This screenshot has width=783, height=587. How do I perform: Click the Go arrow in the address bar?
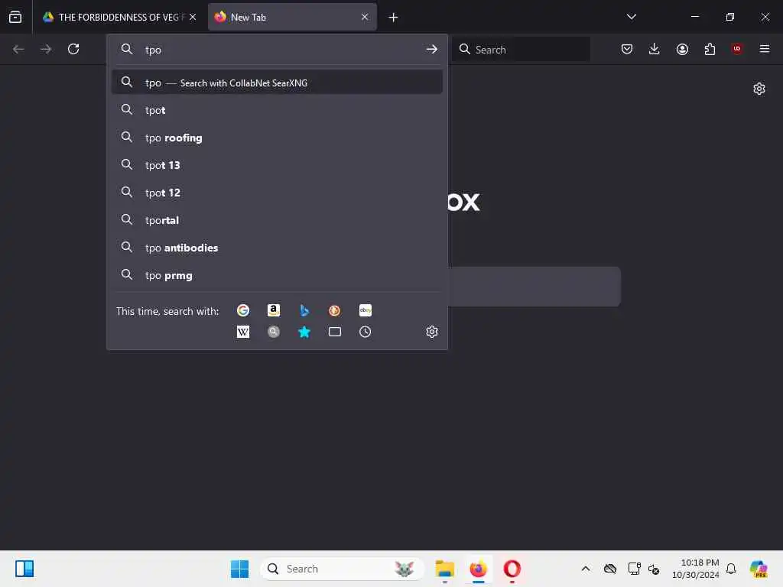432,50
